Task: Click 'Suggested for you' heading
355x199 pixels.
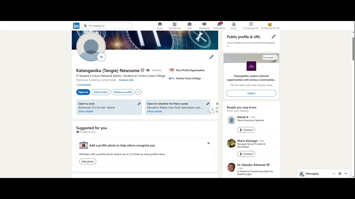Action: pyautogui.click(x=92, y=128)
